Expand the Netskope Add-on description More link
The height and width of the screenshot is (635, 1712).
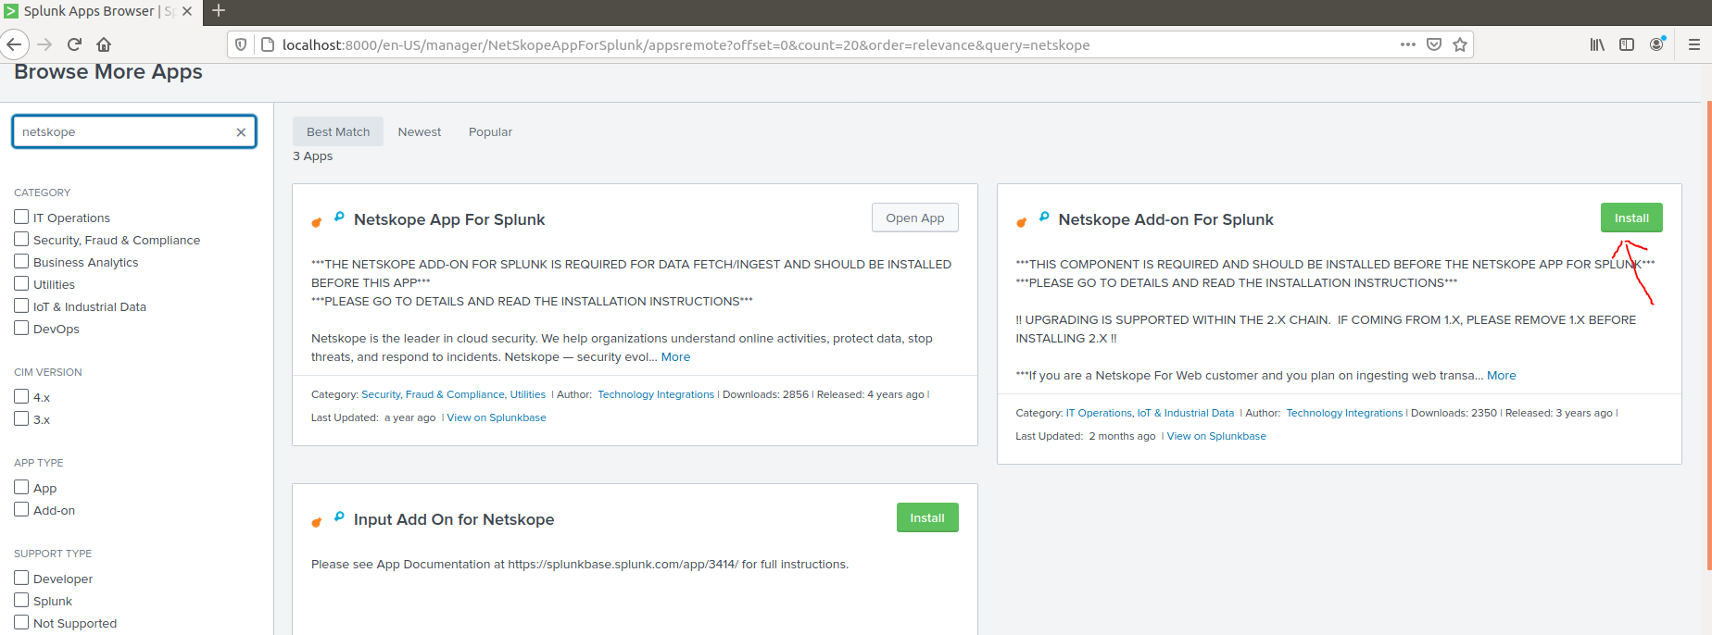pyautogui.click(x=1501, y=376)
